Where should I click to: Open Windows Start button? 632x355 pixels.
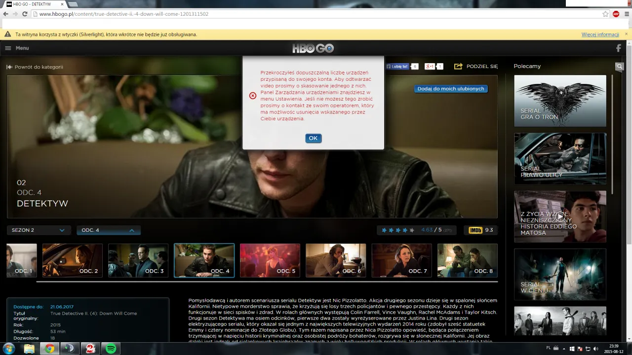click(x=8, y=349)
